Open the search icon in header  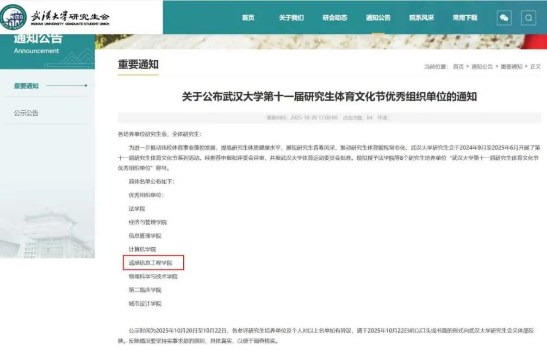pos(529,18)
